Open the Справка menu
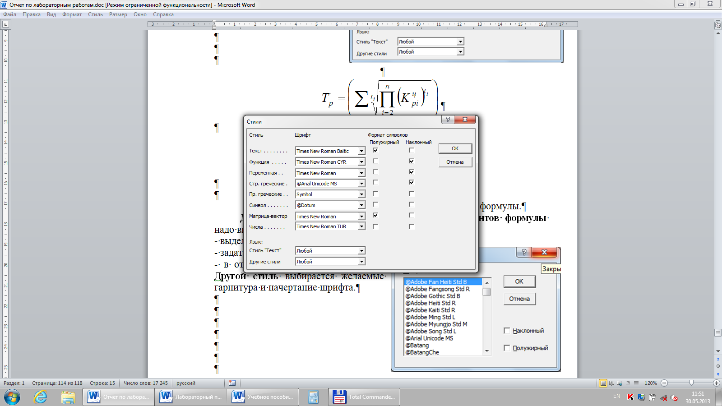This screenshot has width=722, height=406. pyautogui.click(x=163, y=14)
